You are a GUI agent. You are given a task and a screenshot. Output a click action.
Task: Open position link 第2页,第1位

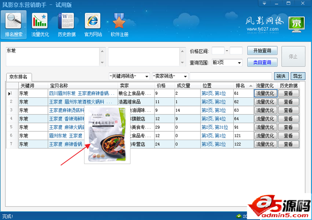(x=214, y=93)
